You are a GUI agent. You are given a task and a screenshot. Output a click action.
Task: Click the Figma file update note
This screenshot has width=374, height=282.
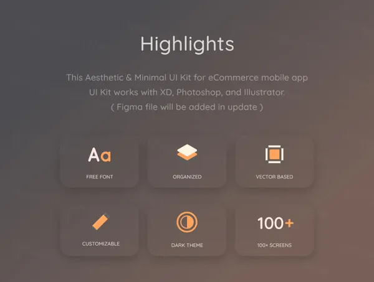pyautogui.click(x=187, y=107)
